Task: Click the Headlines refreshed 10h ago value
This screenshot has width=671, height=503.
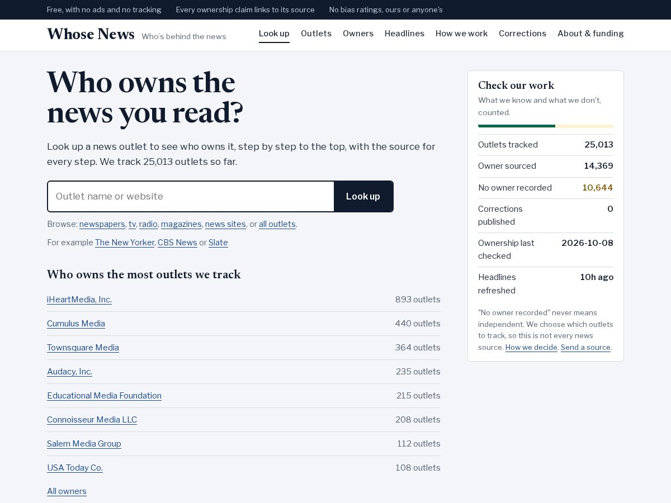Action: 597,277
